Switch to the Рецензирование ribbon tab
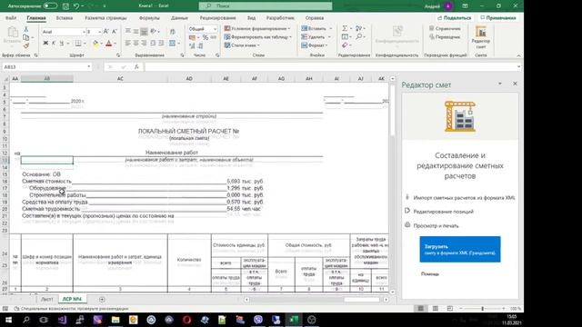The image size is (582, 327). tap(217, 18)
